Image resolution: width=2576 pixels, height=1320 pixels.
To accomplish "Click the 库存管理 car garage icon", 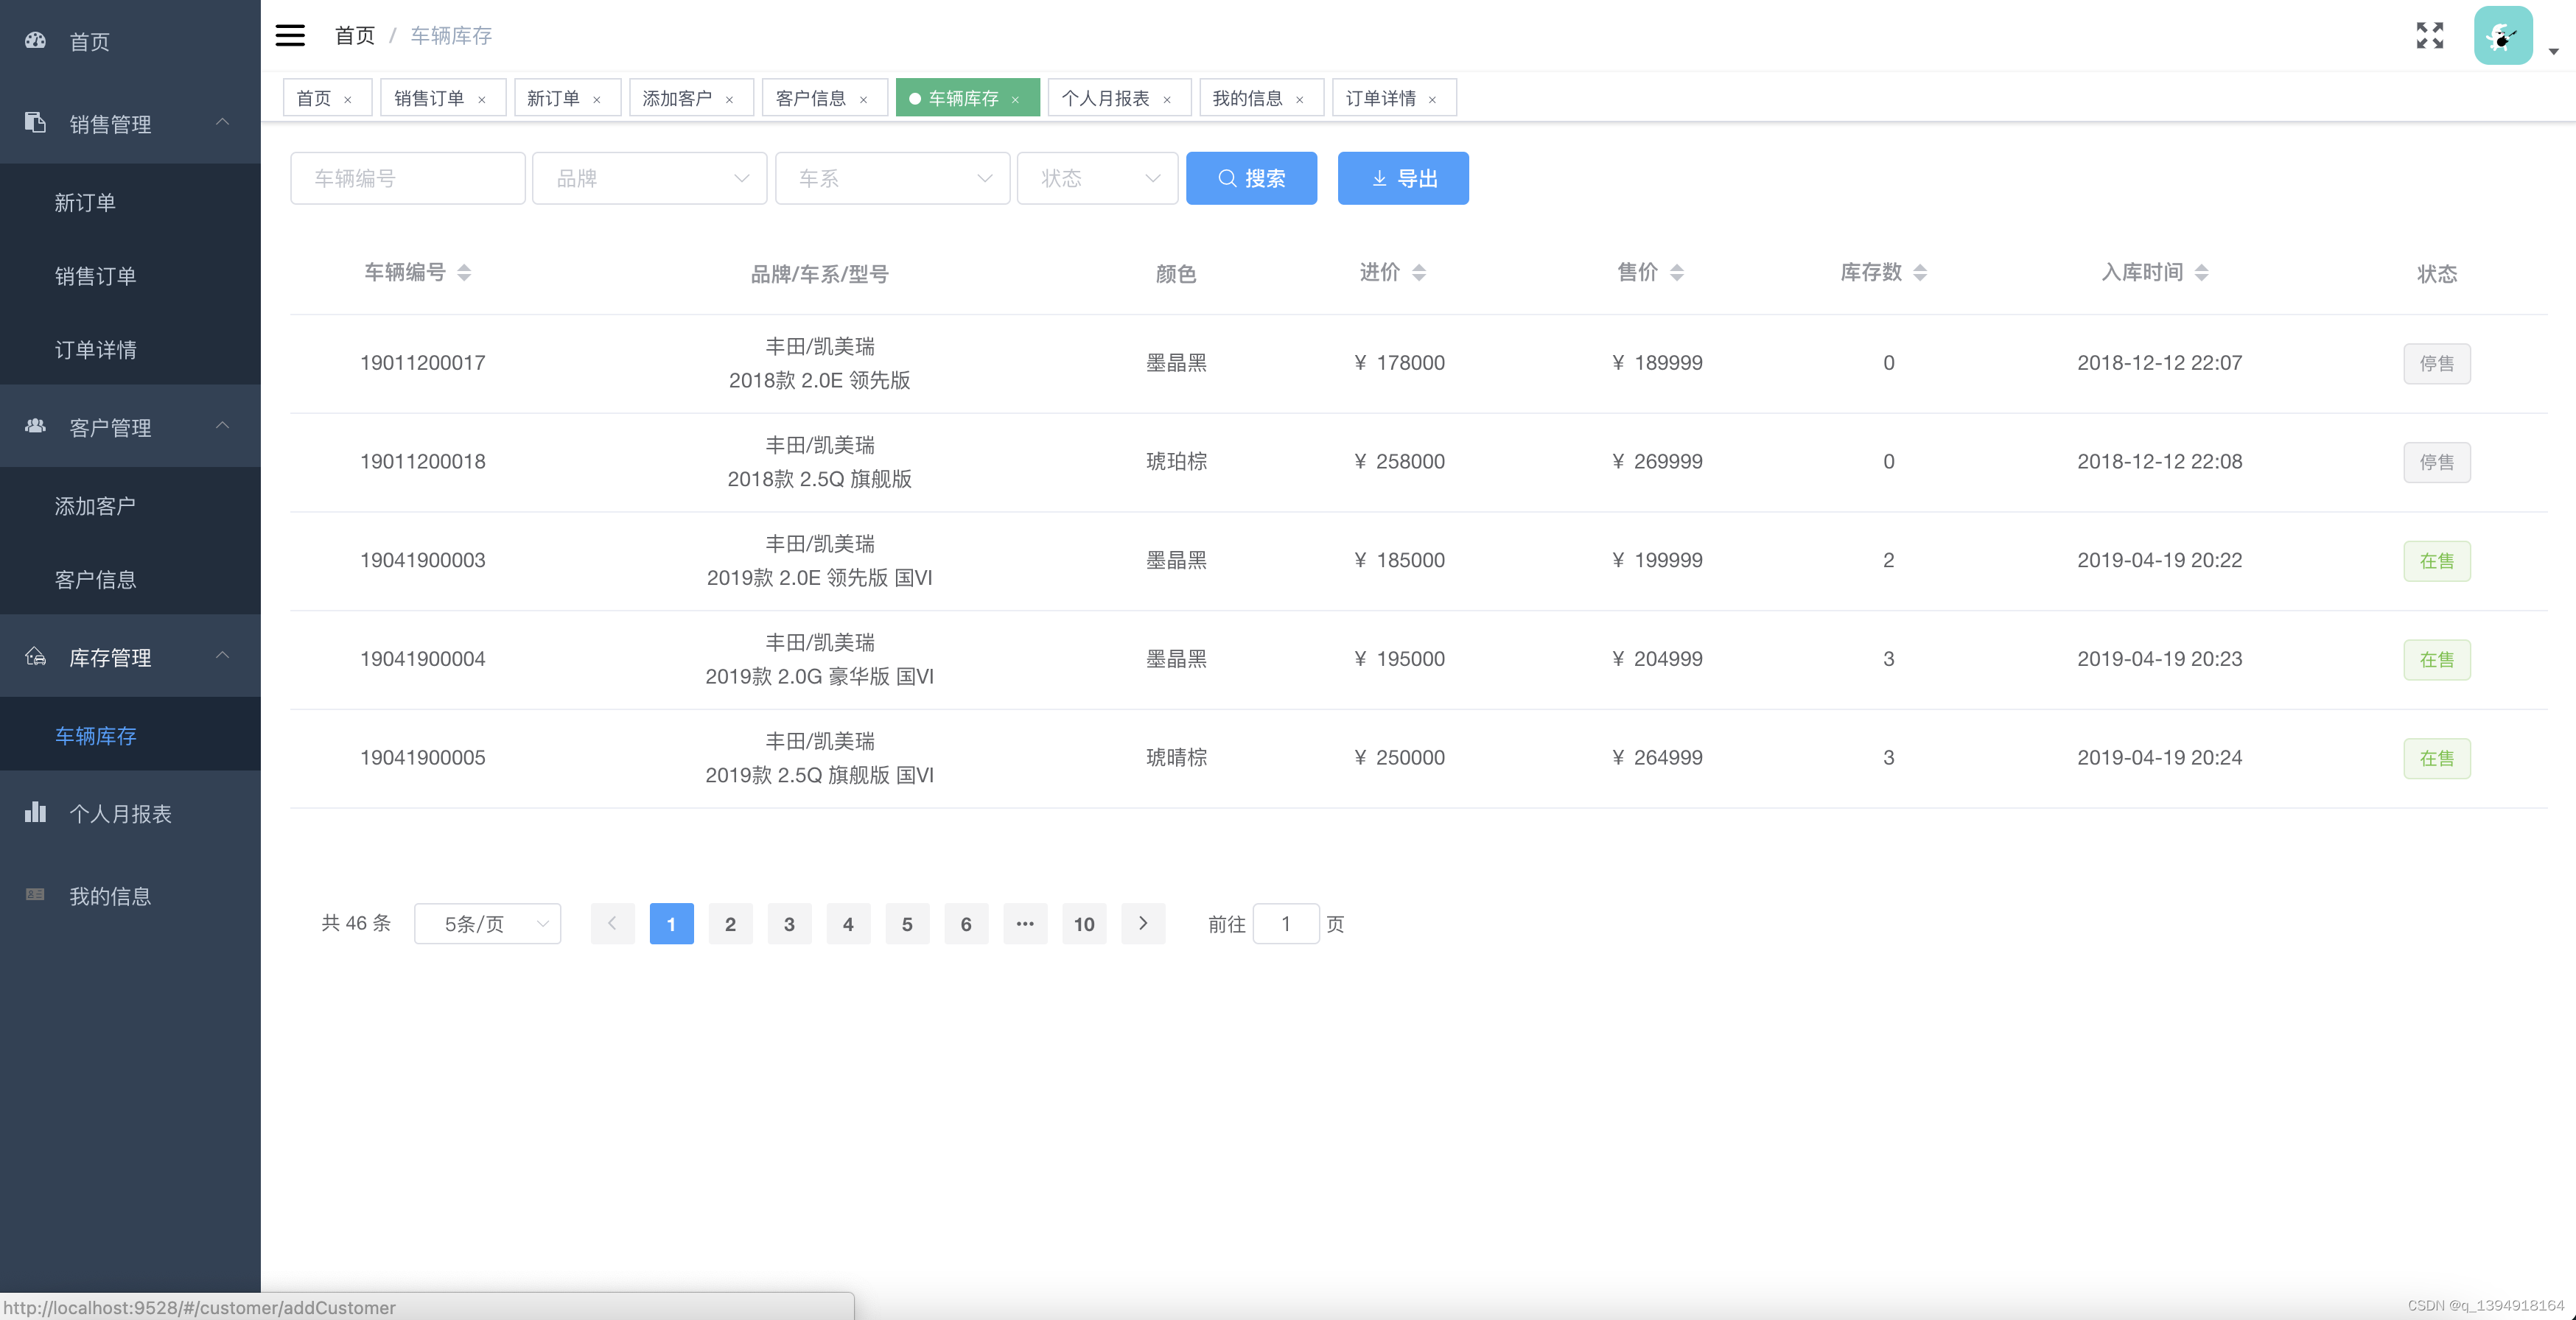I will tap(35, 656).
